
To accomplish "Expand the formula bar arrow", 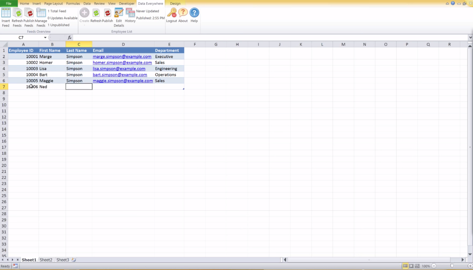I will pos(470,37).
